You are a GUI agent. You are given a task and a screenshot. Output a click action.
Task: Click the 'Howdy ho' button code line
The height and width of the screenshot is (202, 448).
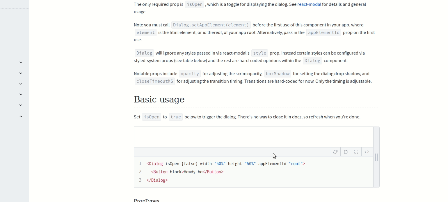(x=187, y=172)
